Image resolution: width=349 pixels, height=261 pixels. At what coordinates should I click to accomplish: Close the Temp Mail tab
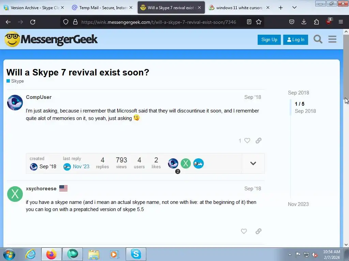coord(131,7)
